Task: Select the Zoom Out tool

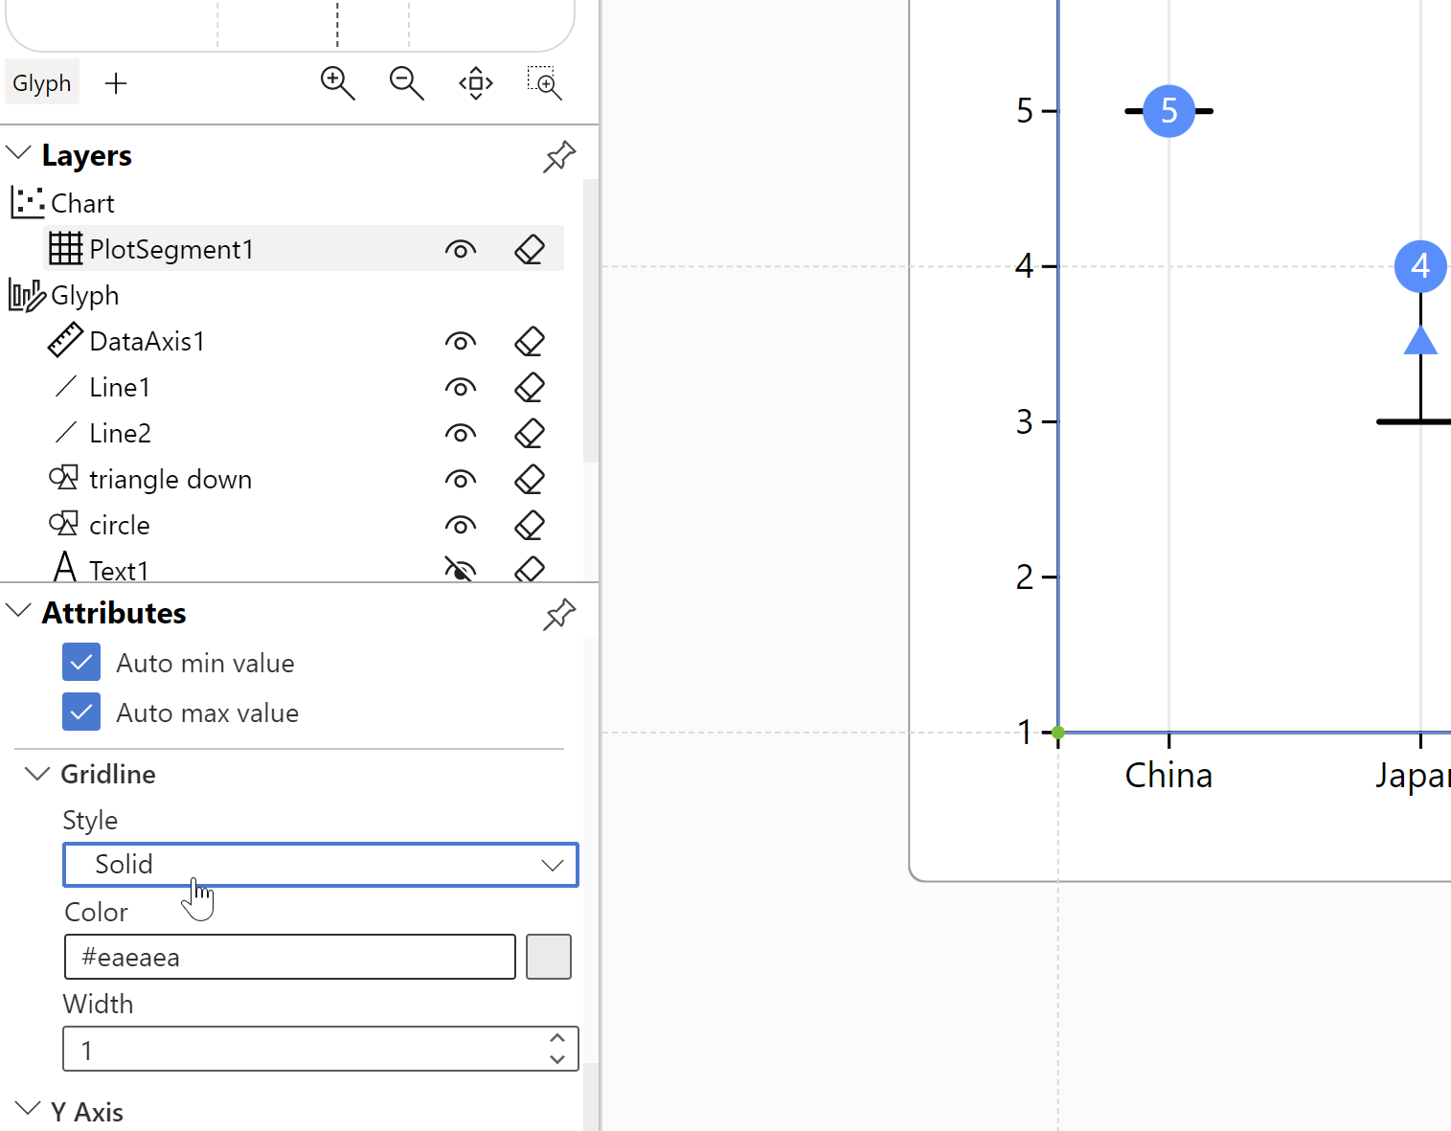Action: point(406,83)
